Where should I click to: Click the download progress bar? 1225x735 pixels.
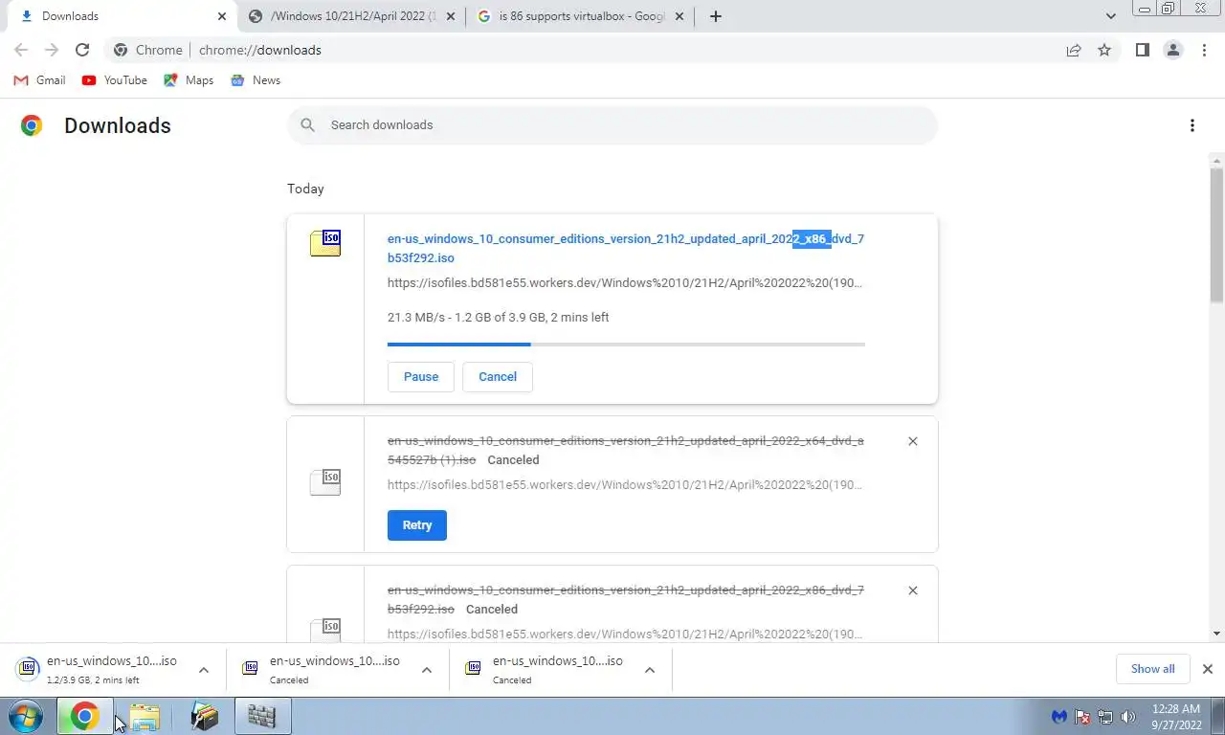pyautogui.click(x=626, y=344)
